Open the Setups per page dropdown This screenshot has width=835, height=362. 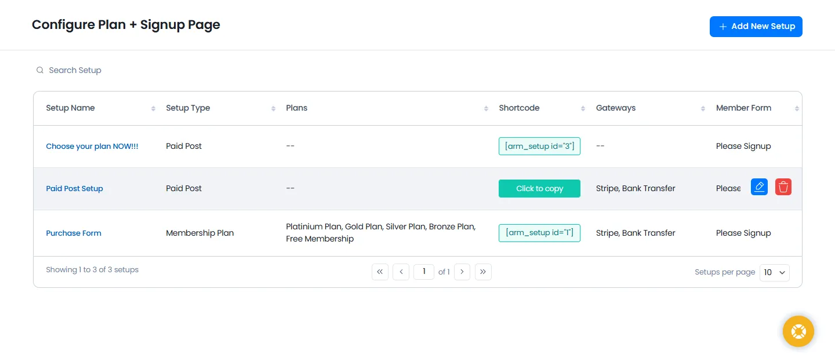click(x=774, y=272)
